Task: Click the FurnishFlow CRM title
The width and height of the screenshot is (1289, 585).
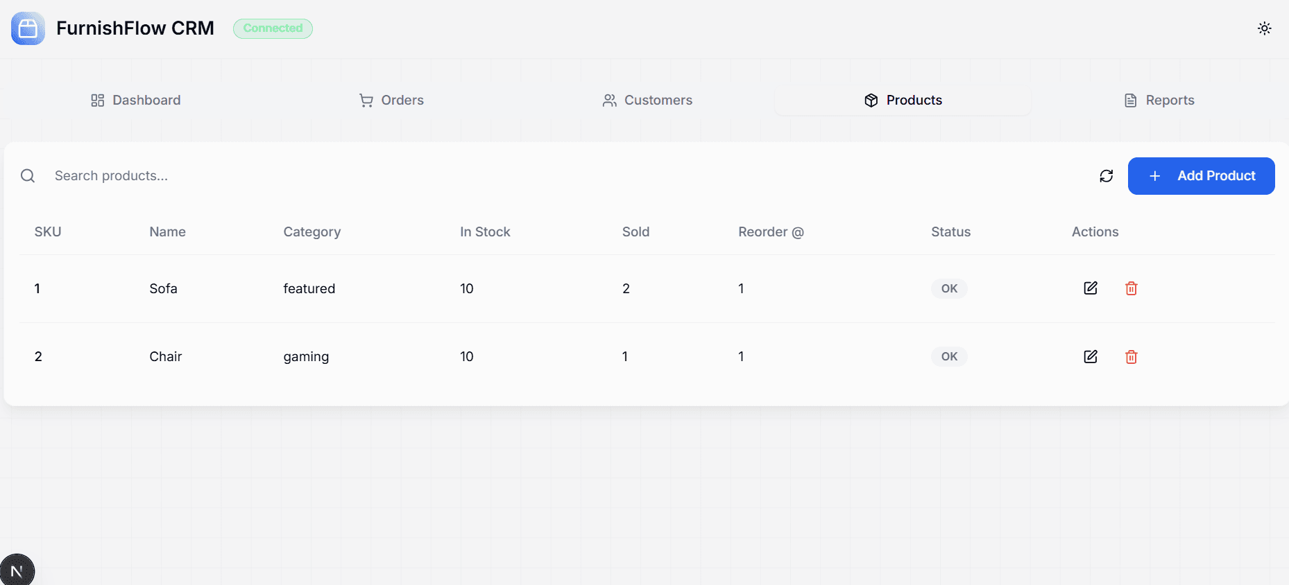Action: tap(135, 28)
